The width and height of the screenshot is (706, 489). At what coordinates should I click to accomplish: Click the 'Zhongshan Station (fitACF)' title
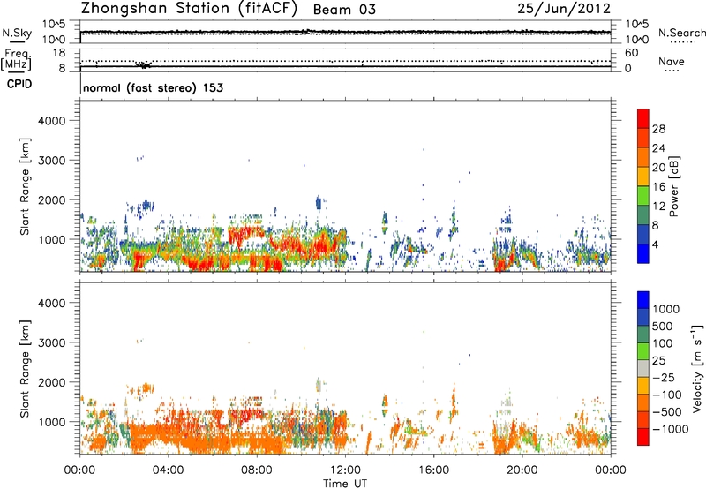pos(189,9)
